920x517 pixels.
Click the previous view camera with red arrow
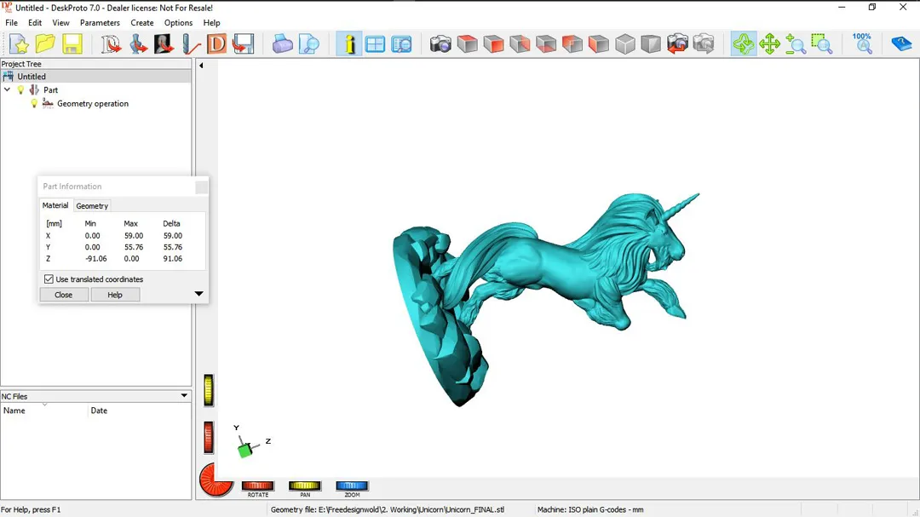coord(677,44)
